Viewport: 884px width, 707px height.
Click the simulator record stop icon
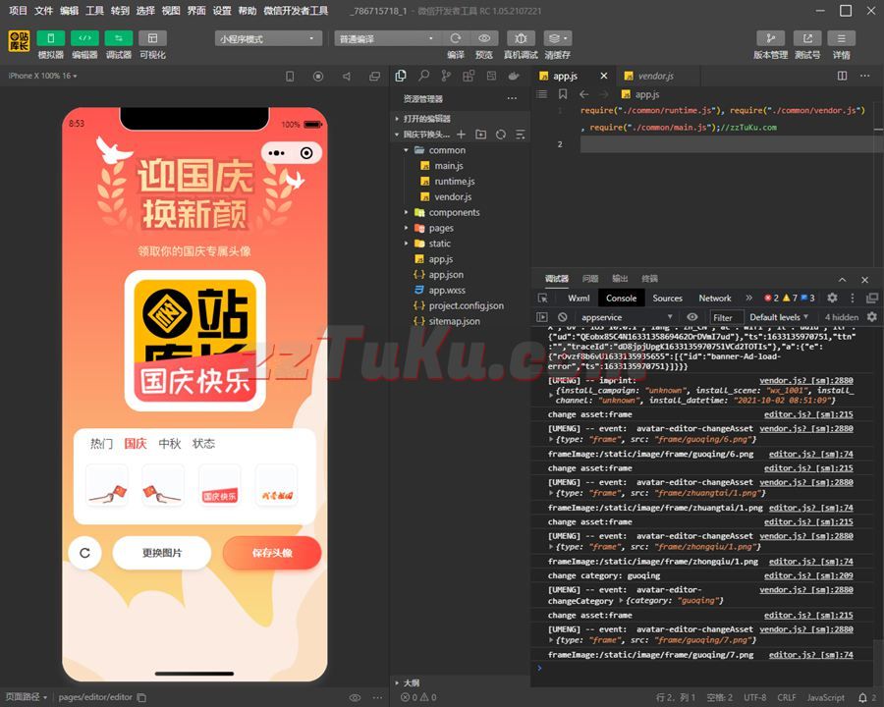click(x=318, y=77)
